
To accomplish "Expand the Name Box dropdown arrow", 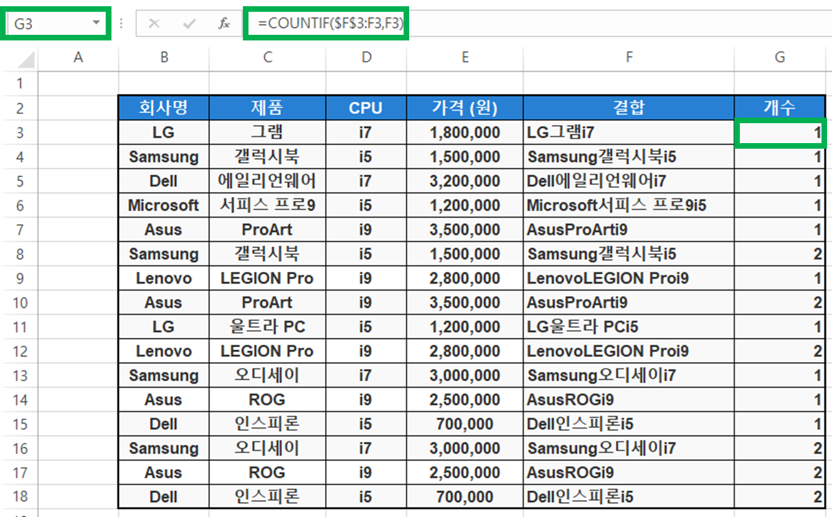I will click(96, 24).
